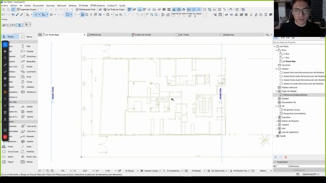Select the Lucernario skylight tool
The image size is (326, 183).
29,72
